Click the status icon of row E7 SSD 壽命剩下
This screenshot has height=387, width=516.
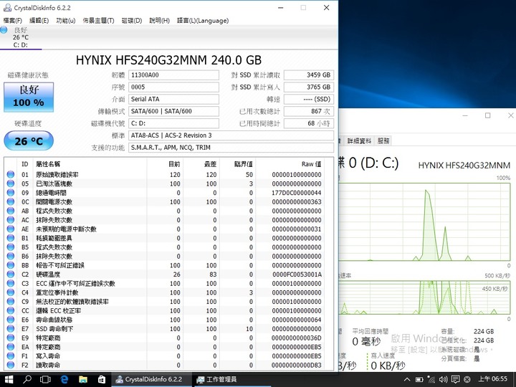(x=11, y=328)
